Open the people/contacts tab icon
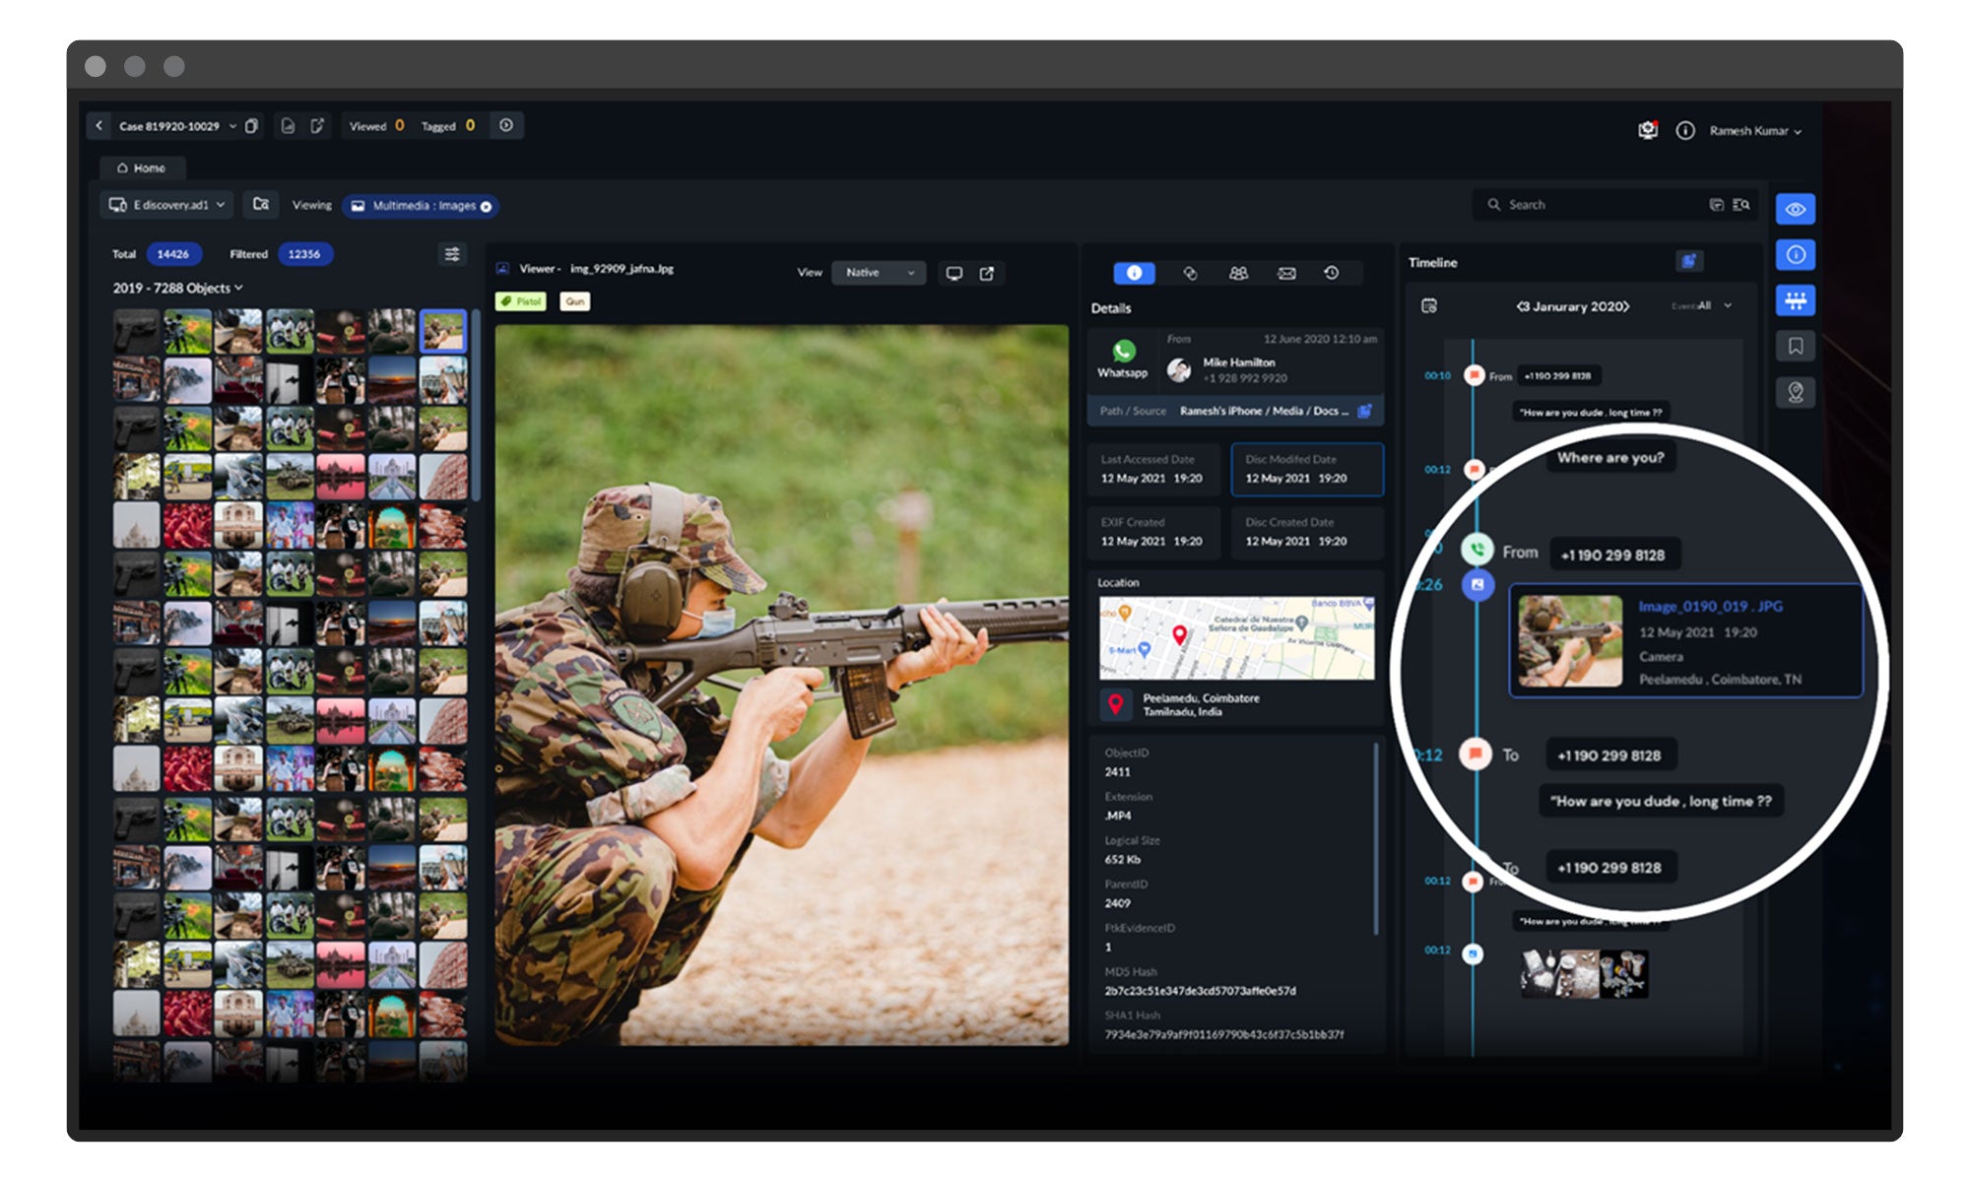This screenshot has height=1182, width=1970. pos(1238,273)
